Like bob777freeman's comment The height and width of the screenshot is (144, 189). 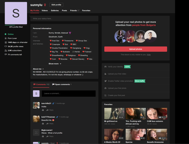point(43,124)
